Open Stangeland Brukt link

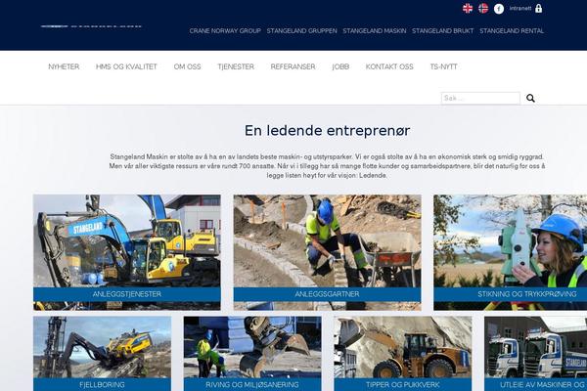443,30
